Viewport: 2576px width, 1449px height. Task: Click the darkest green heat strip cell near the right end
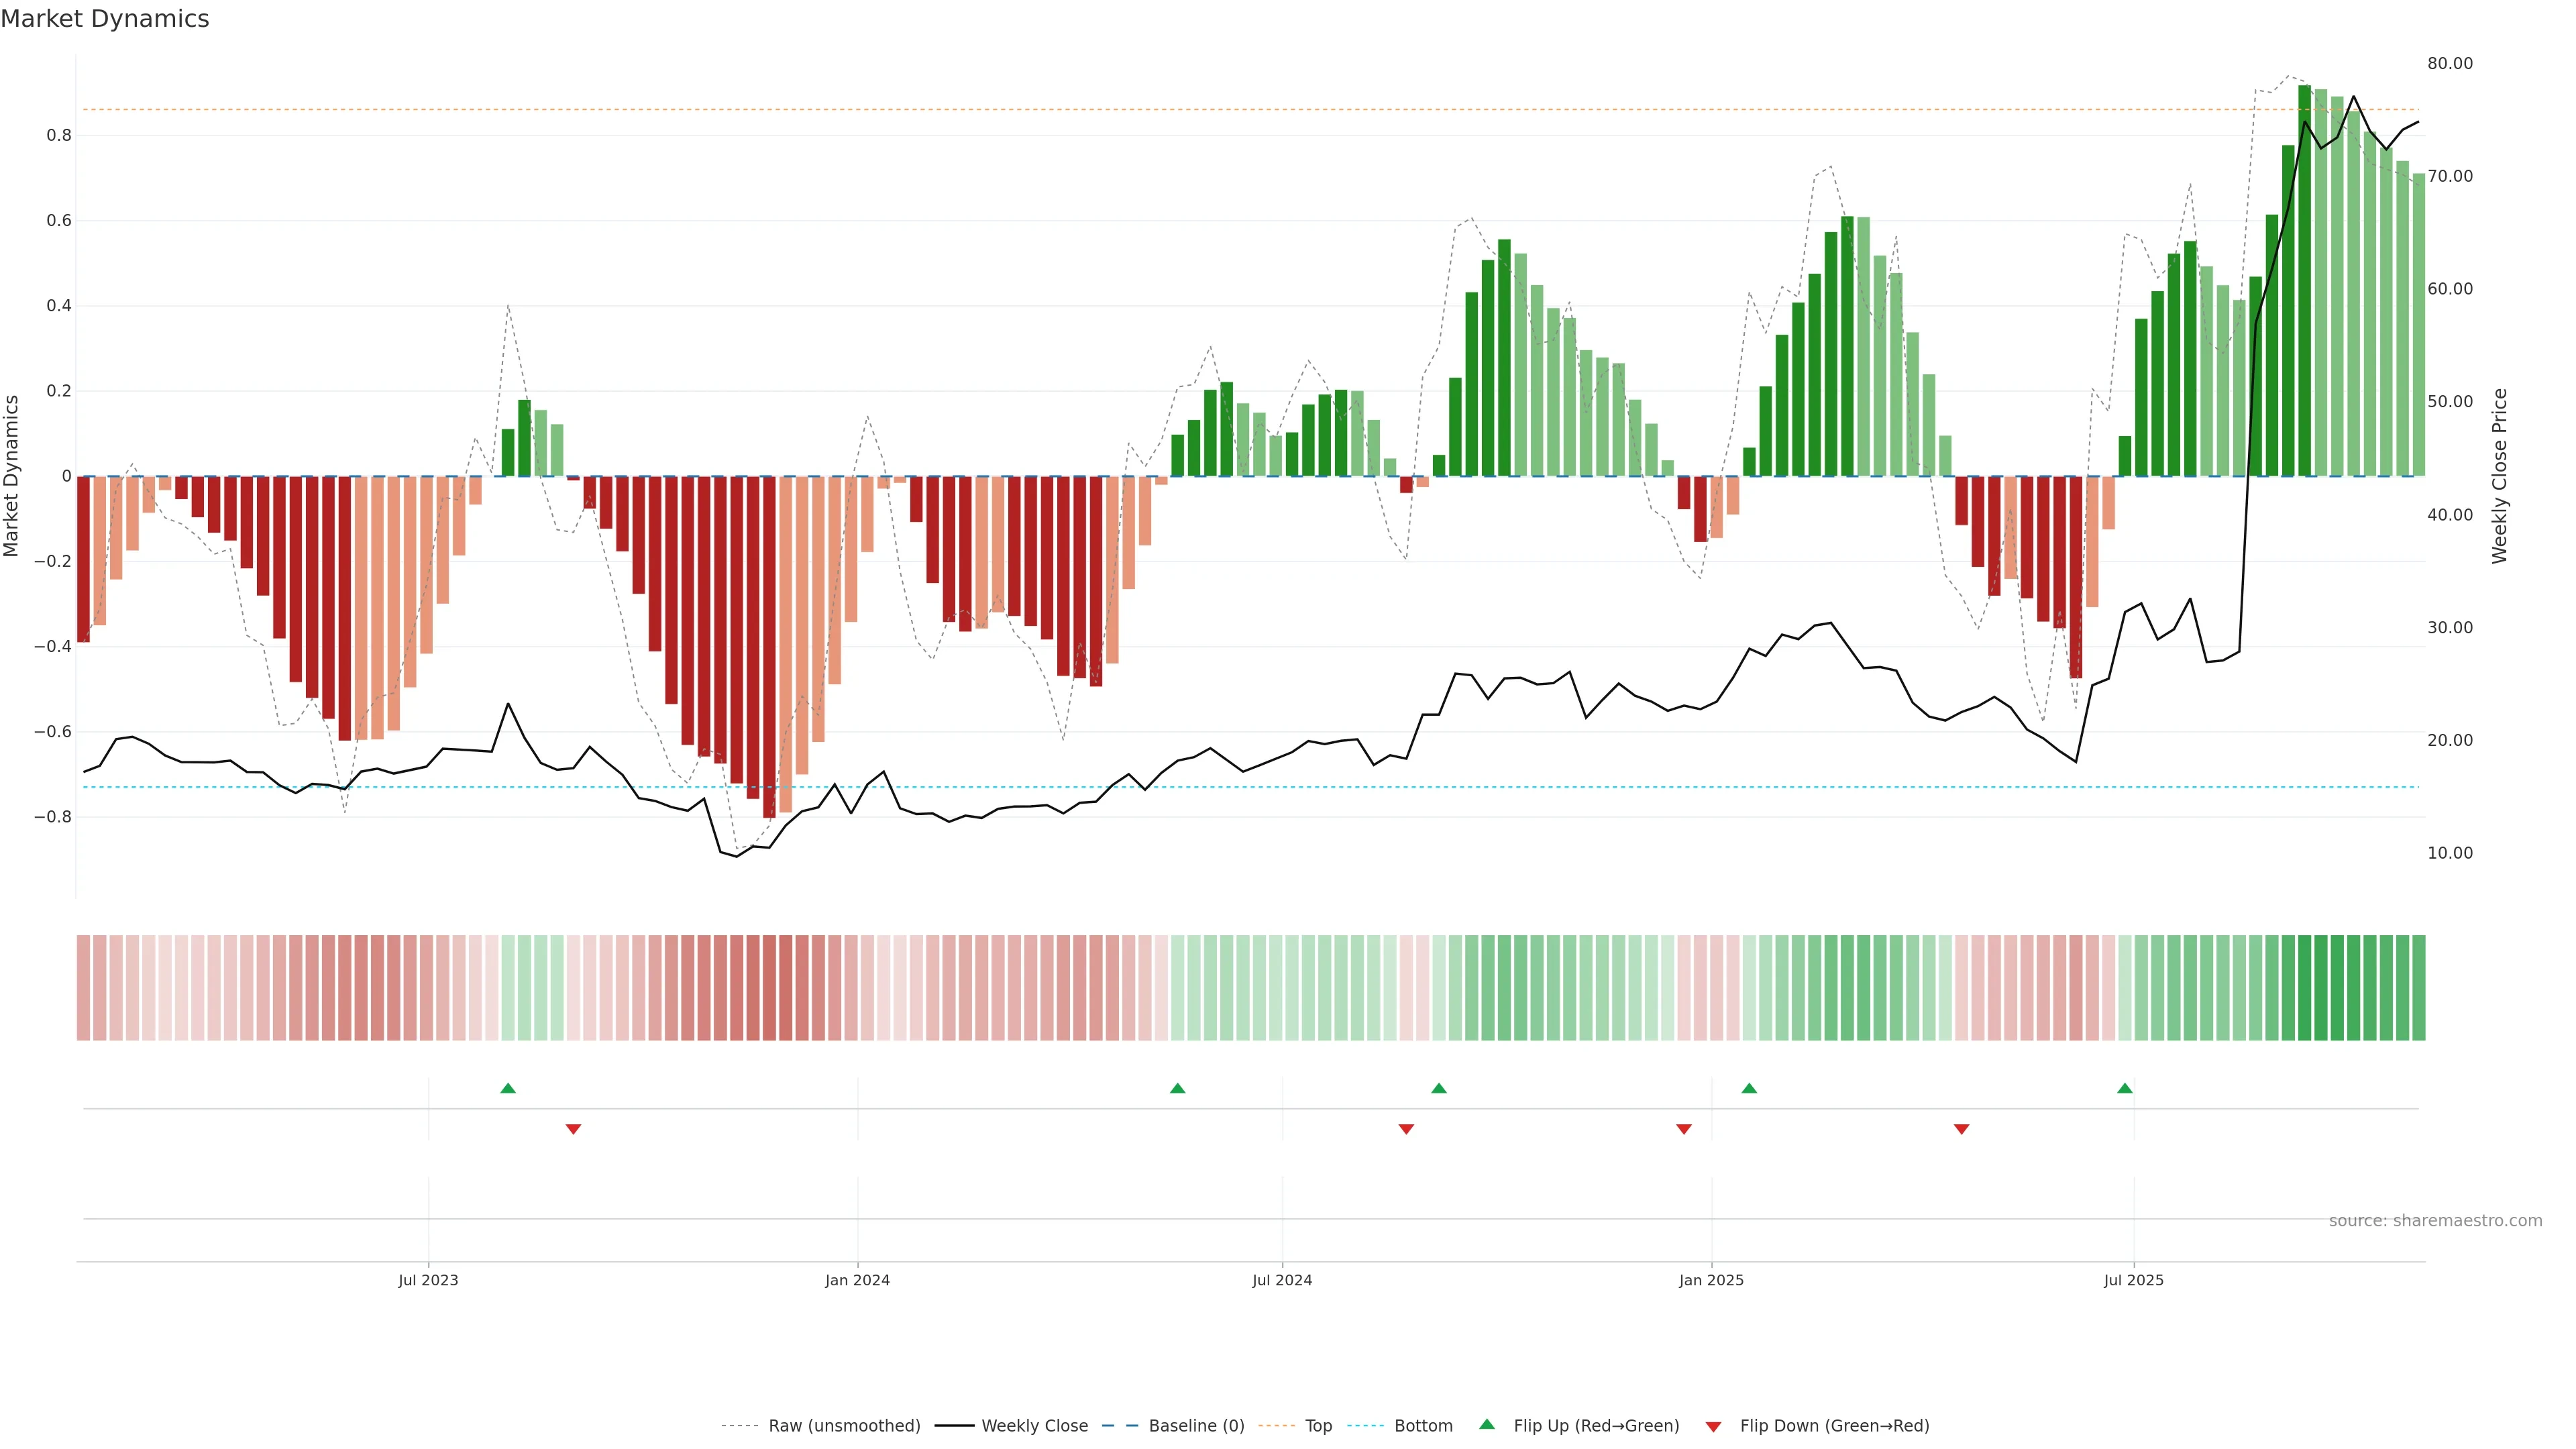2305,987
